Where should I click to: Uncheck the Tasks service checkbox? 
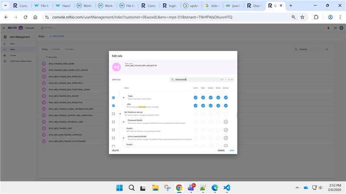[113, 98]
